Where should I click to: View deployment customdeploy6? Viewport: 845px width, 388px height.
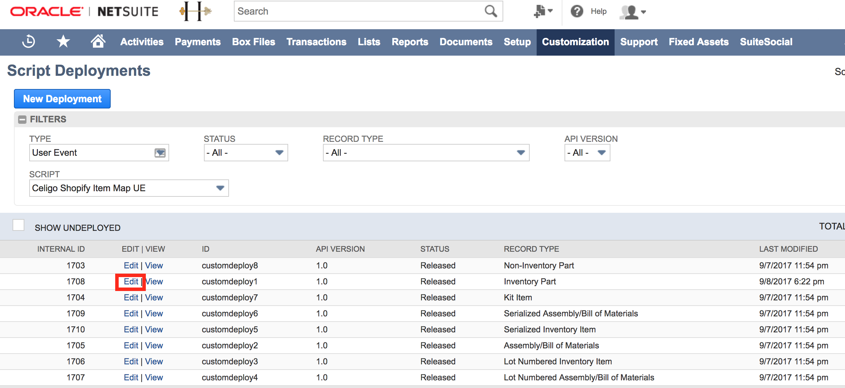pyautogui.click(x=154, y=314)
